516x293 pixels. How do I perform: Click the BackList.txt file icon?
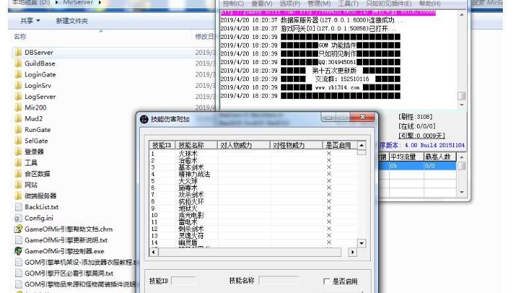pos(18,207)
